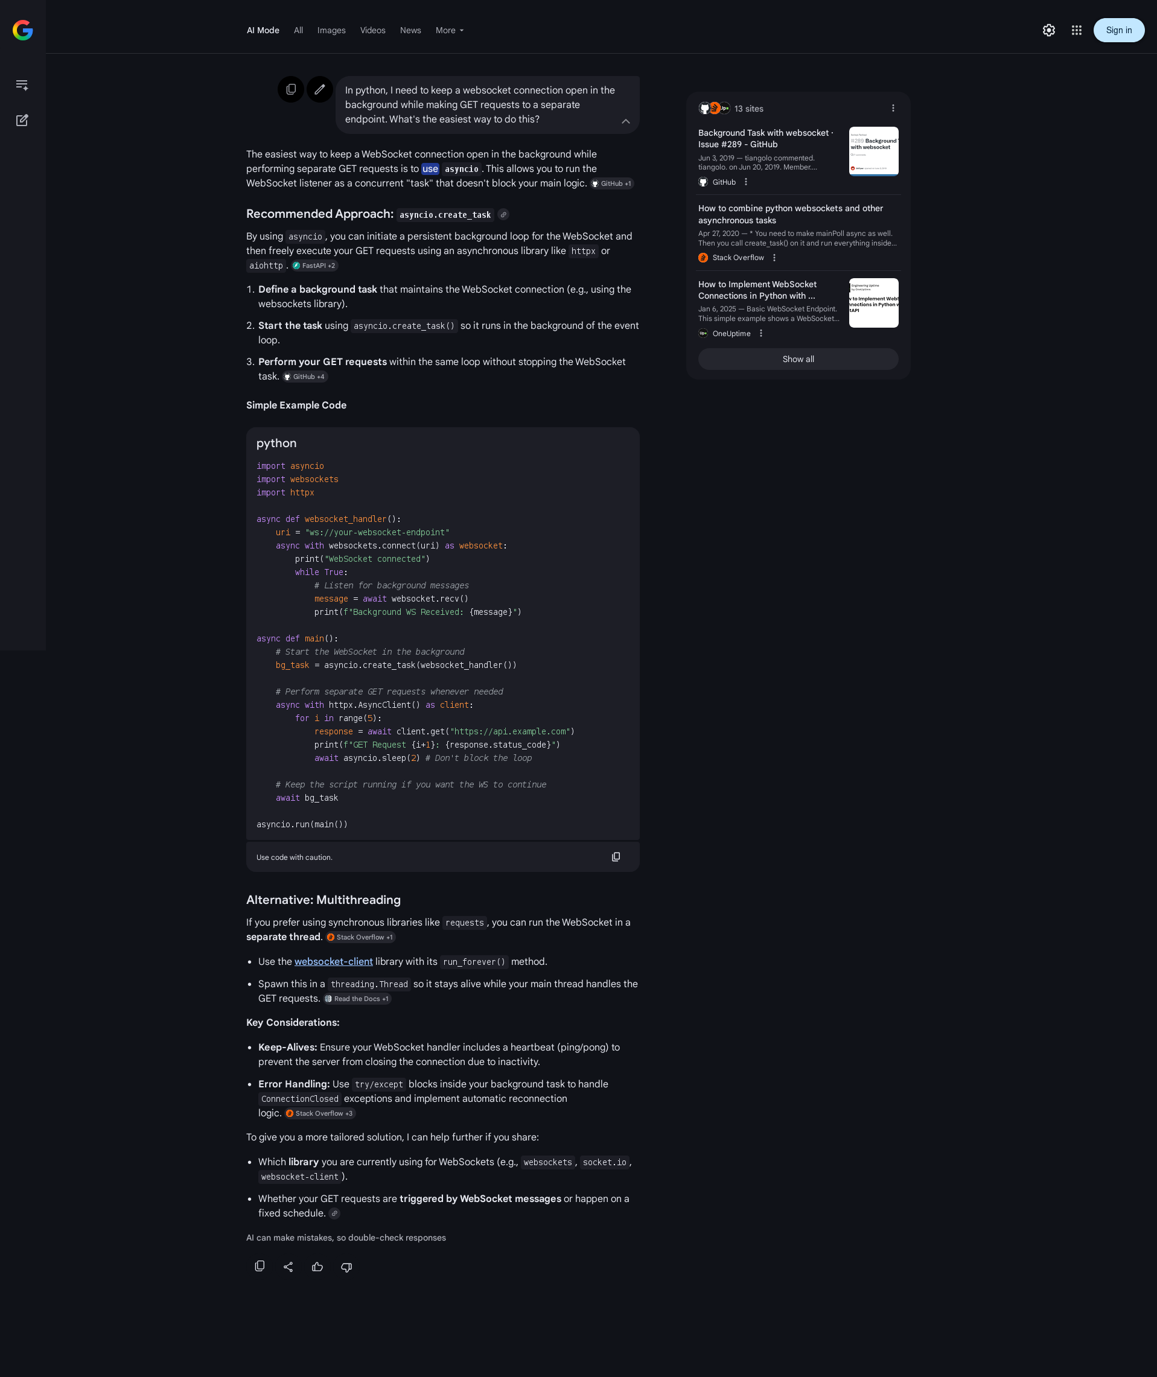Open Stack Overflow +3 citation chip
This screenshot has width=1157, height=1377.
pyautogui.click(x=319, y=1113)
